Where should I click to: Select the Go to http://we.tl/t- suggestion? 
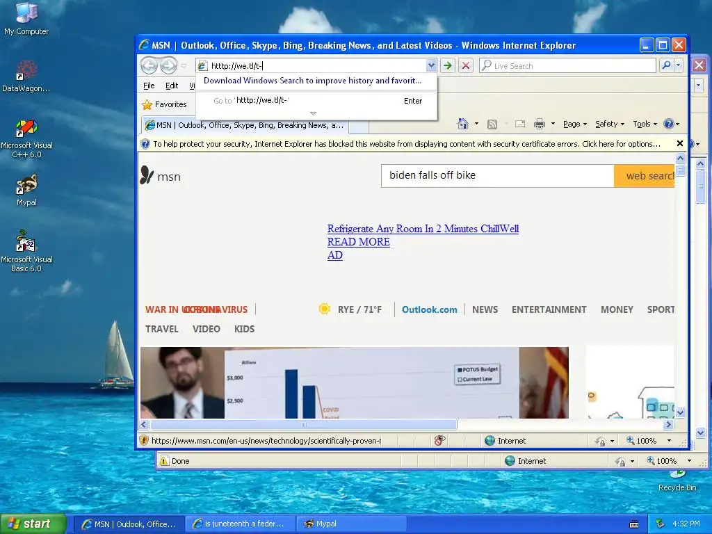coord(316,101)
